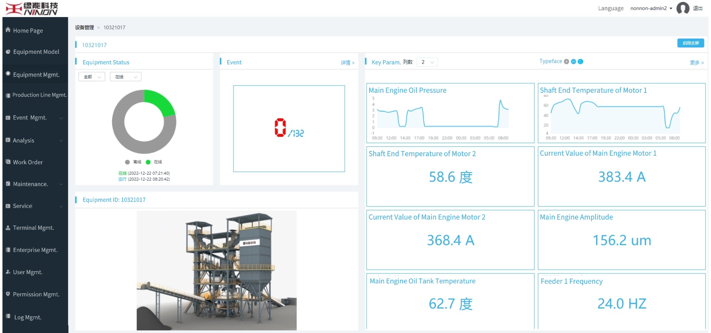Open Work Order in the sidebar
This screenshot has width=711, height=333.
point(28,162)
